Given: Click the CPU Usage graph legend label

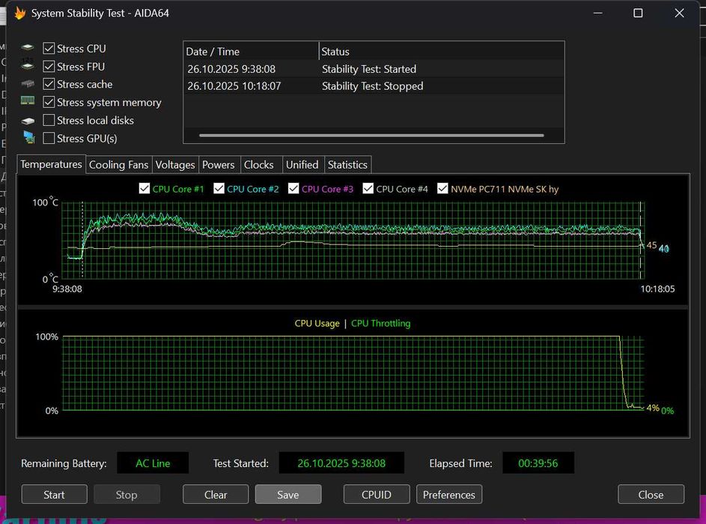Looking at the screenshot, I should [317, 323].
